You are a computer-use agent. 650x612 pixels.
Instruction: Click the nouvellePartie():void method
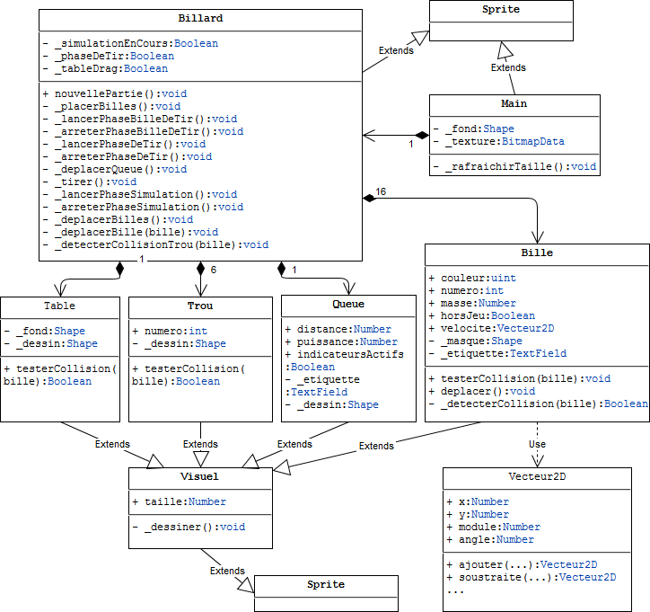pyautogui.click(x=115, y=93)
